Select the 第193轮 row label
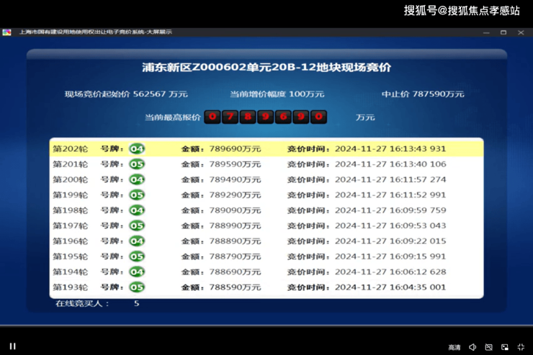This screenshot has width=533, height=355. (70, 287)
